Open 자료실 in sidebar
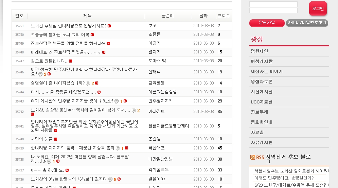The image size is (338, 188). pos(257,133)
